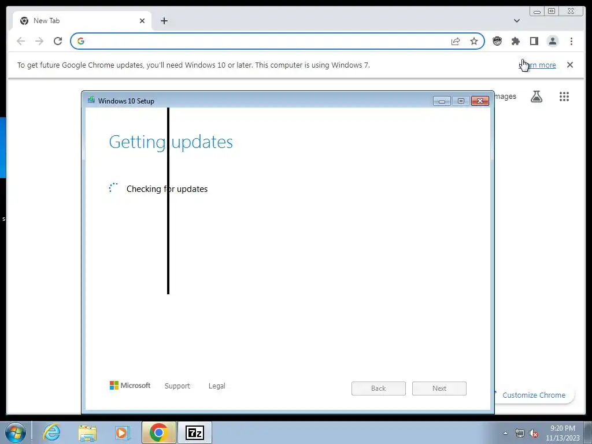Click the Chrome forward navigation arrow
The image size is (592, 444).
point(39,41)
